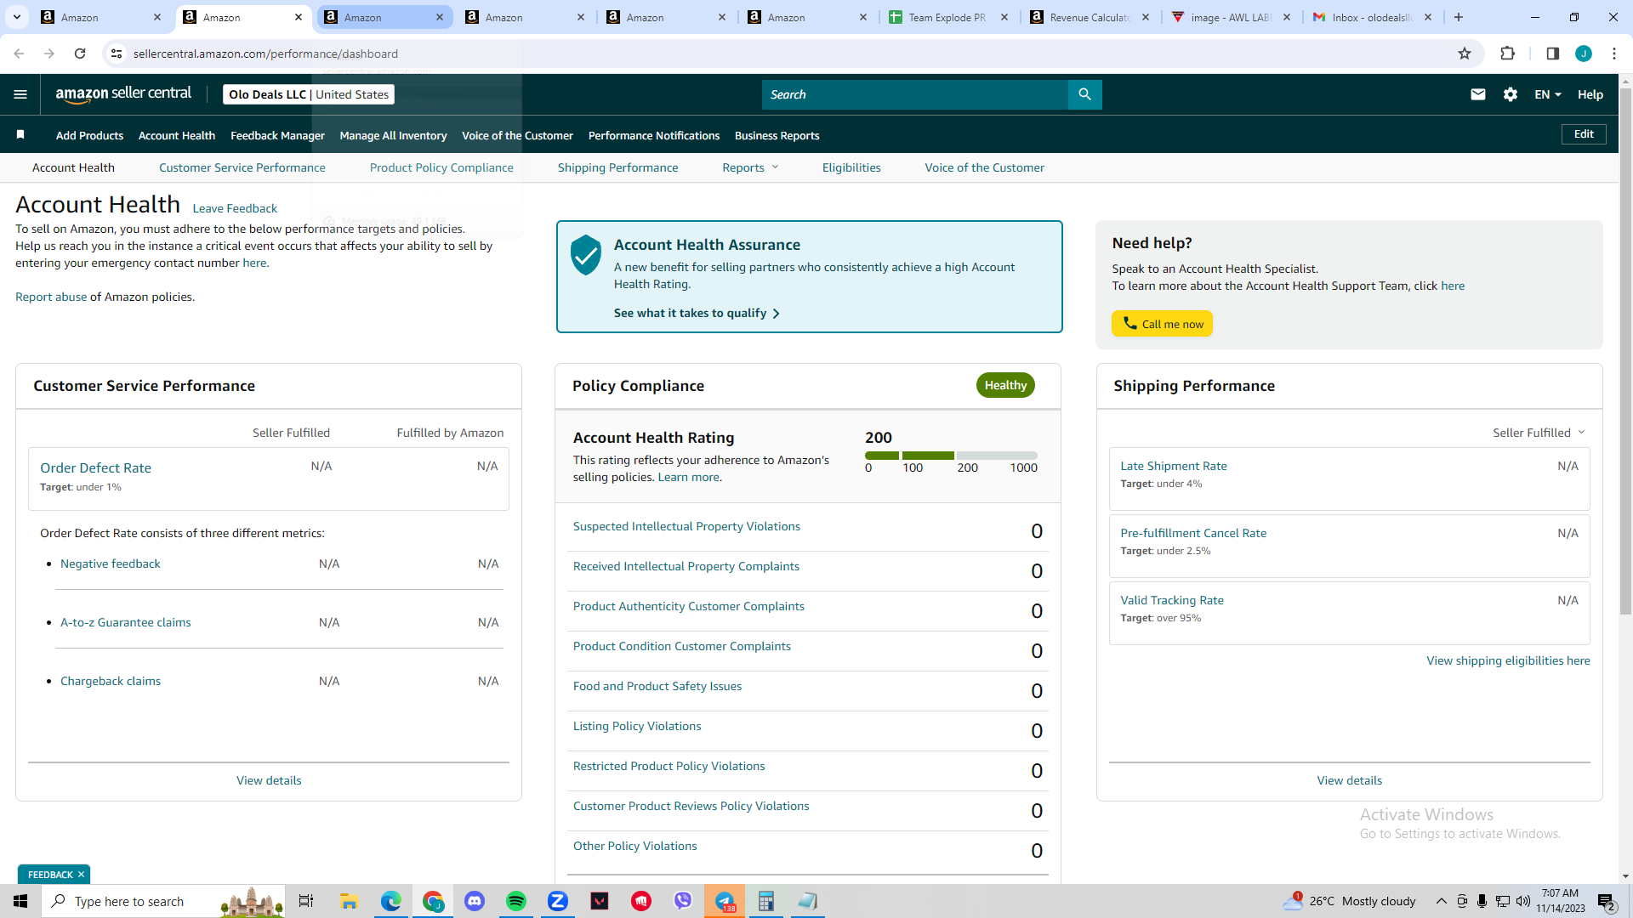Expand the Reports dropdown
This screenshot has height=918, width=1633.
click(750, 167)
